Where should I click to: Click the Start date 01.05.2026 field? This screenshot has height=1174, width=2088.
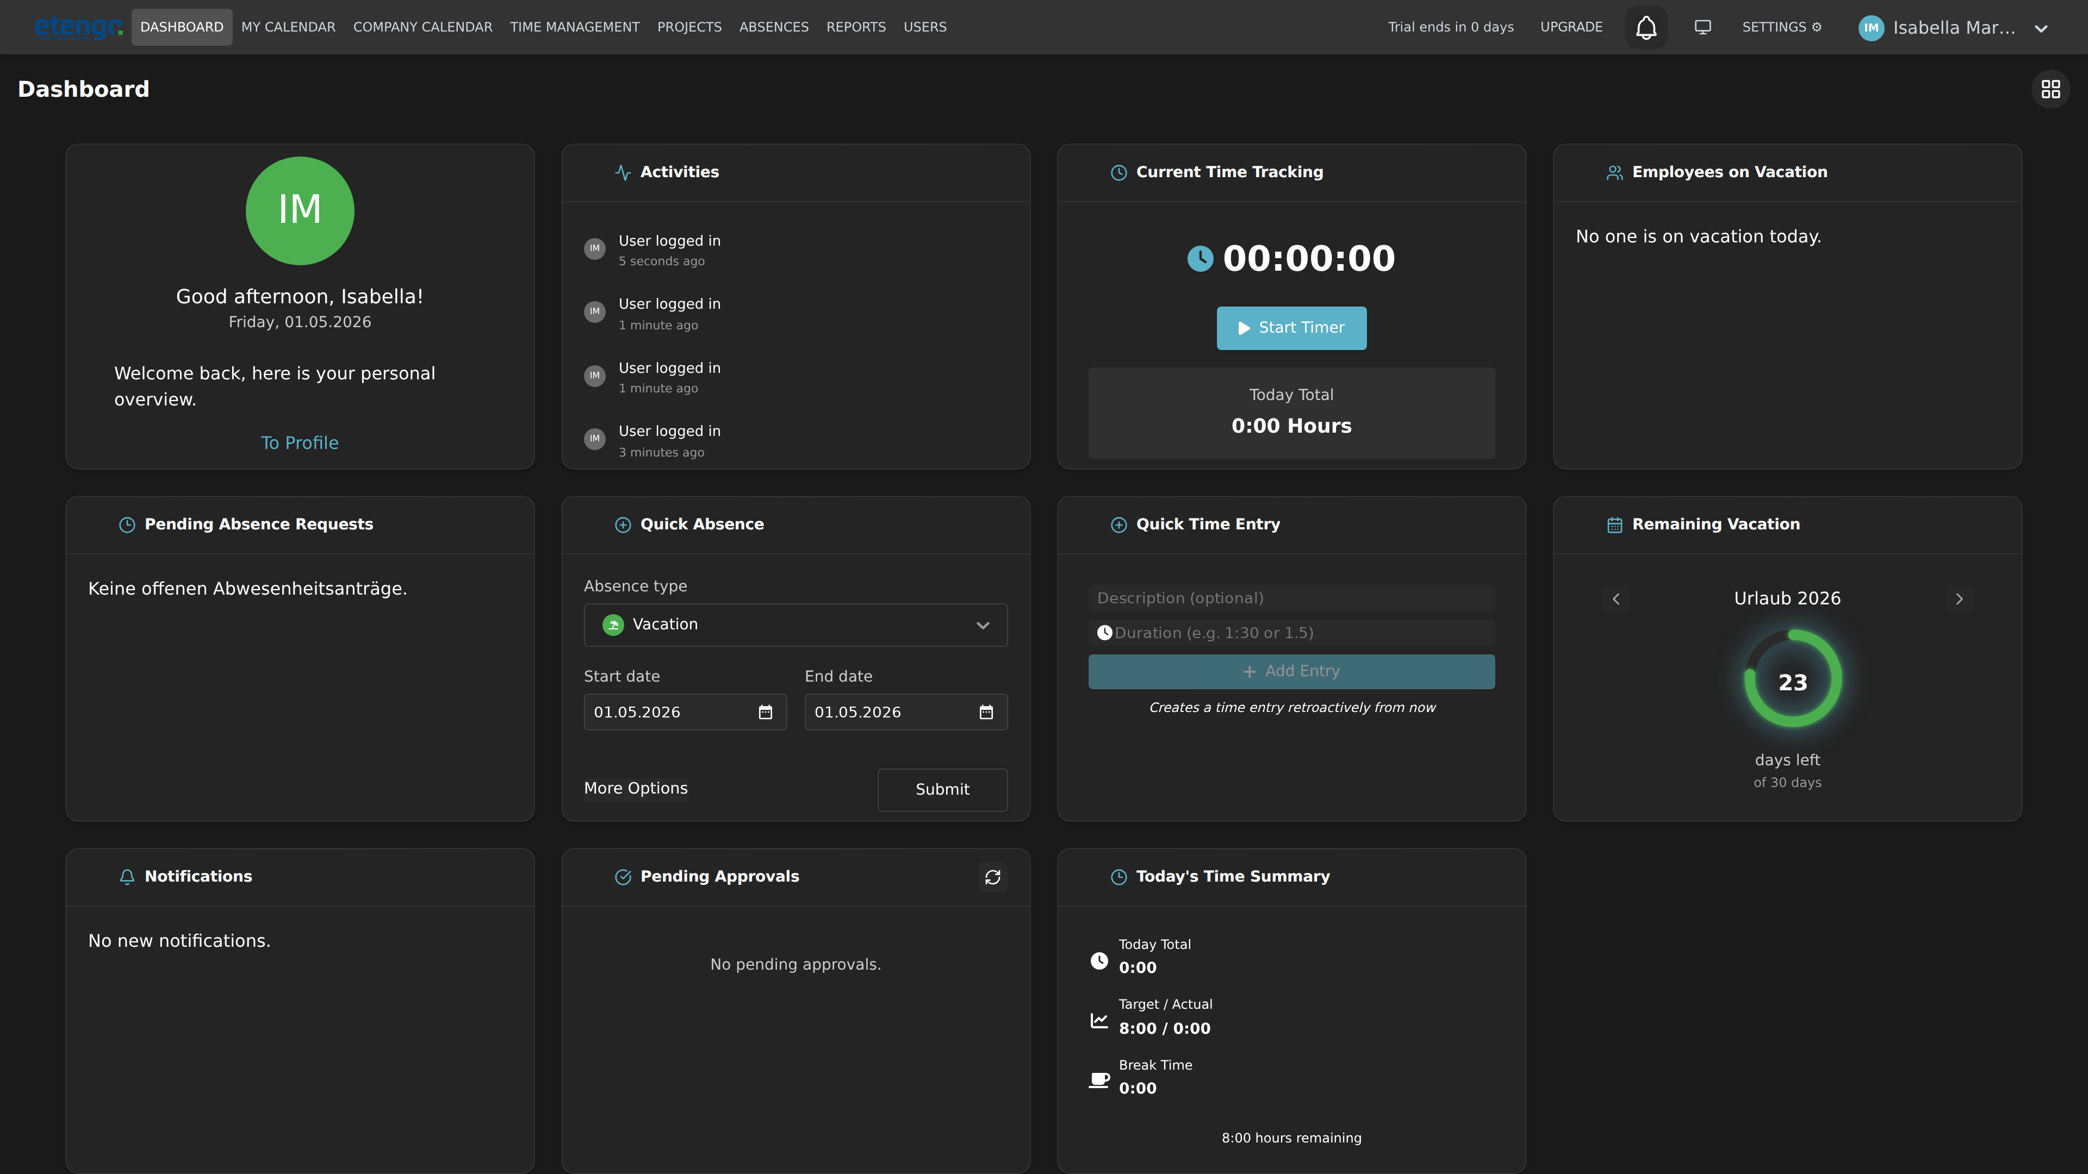685,712
